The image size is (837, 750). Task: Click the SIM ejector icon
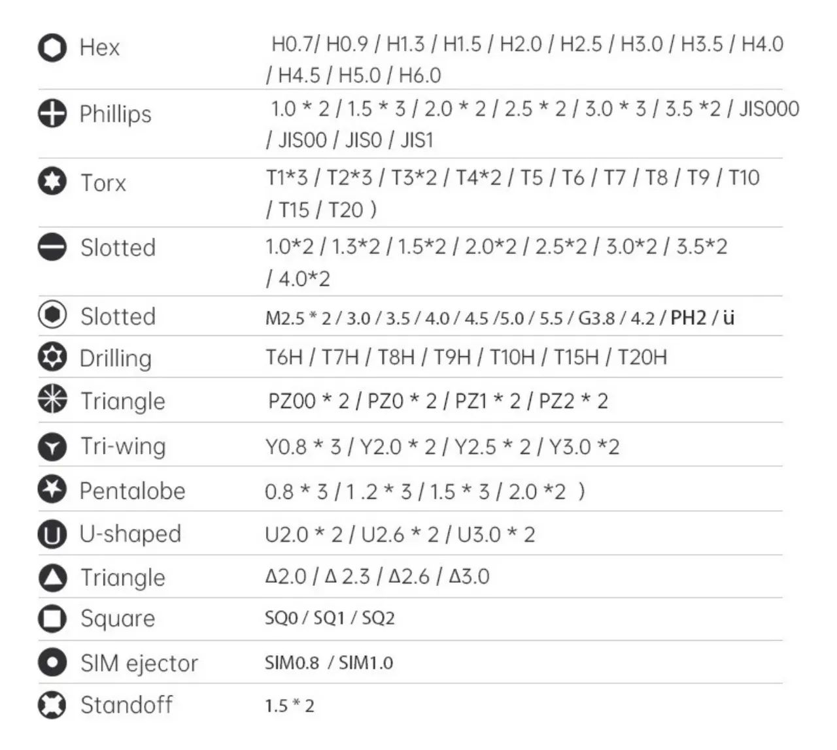[52, 662]
